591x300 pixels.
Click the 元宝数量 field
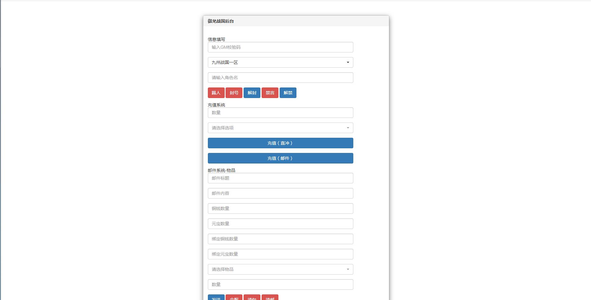(x=280, y=224)
